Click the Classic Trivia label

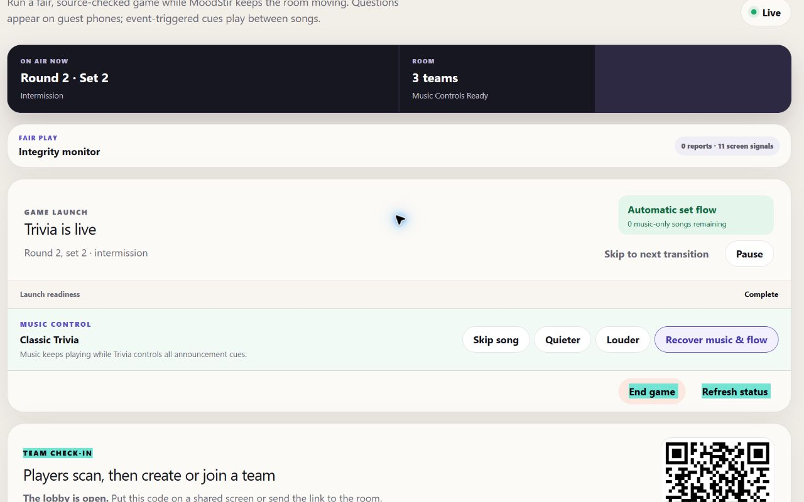(50, 340)
